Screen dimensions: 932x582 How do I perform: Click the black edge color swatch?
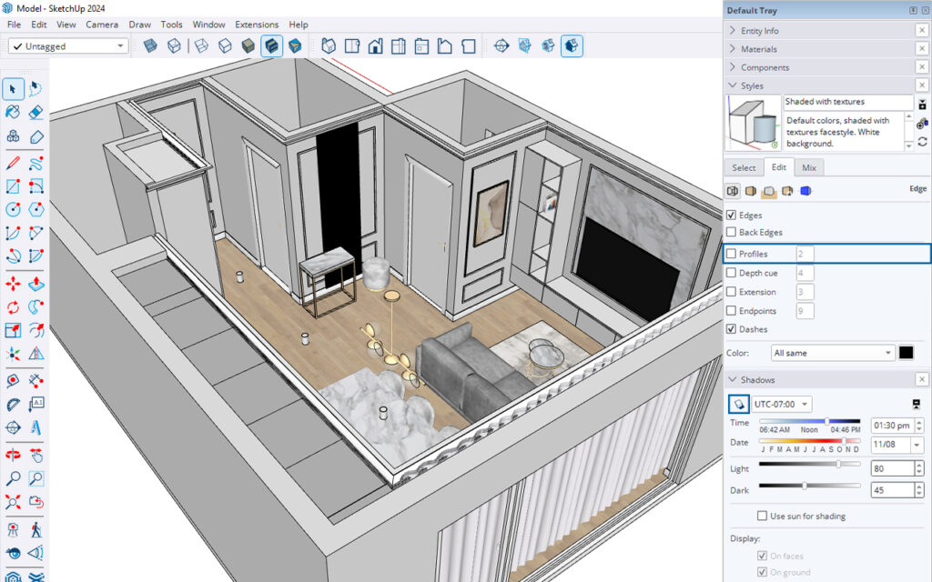click(907, 353)
